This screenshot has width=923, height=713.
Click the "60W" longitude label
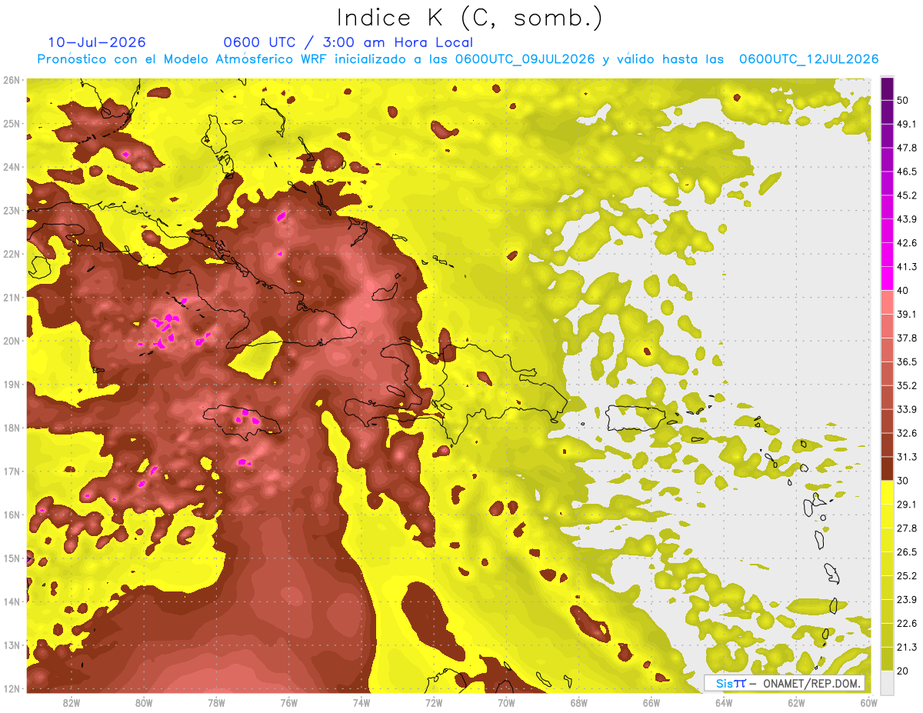[x=869, y=703]
